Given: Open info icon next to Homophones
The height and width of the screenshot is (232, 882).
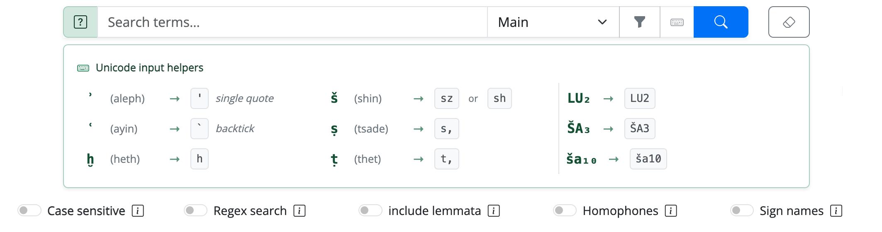Looking at the screenshot, I should click(x=671, y=211).
